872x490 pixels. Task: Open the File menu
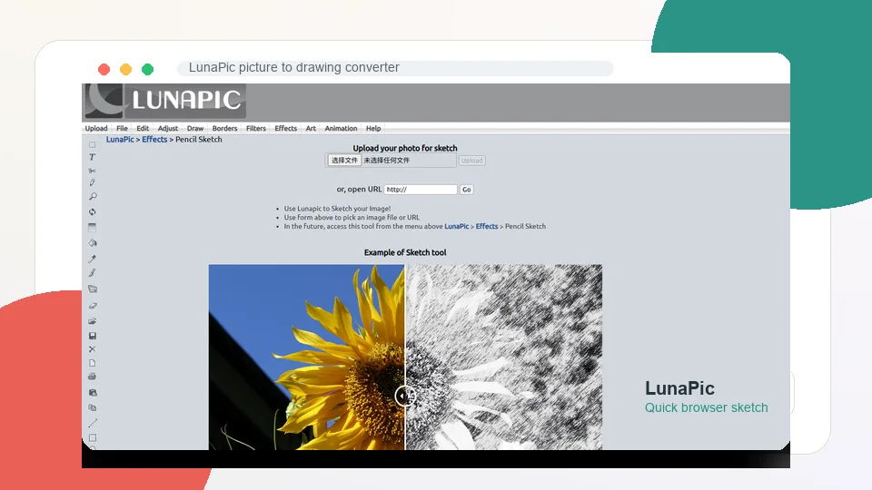point(122,128)
